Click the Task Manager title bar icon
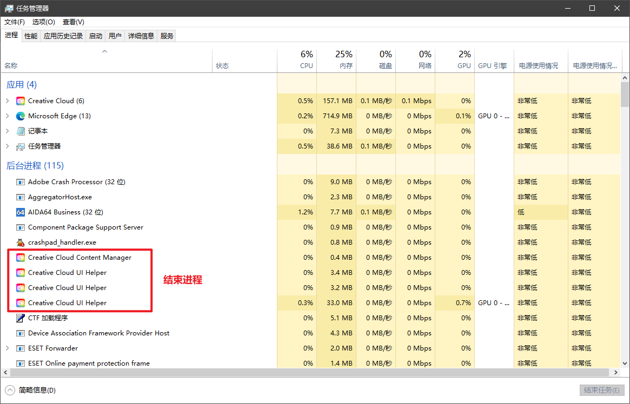 click(x=9, y=8)
